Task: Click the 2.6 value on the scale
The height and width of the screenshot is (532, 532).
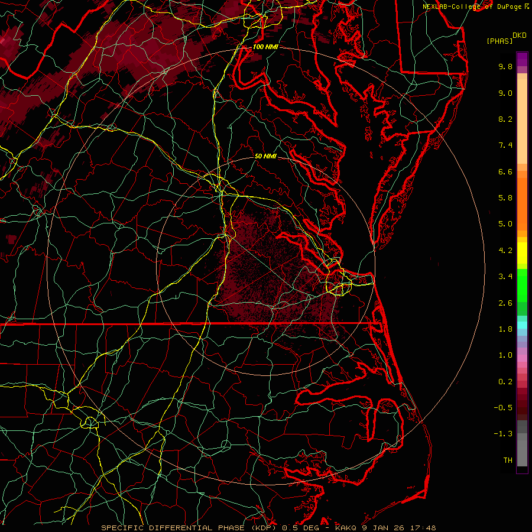Action: click(x=505, y=303)
